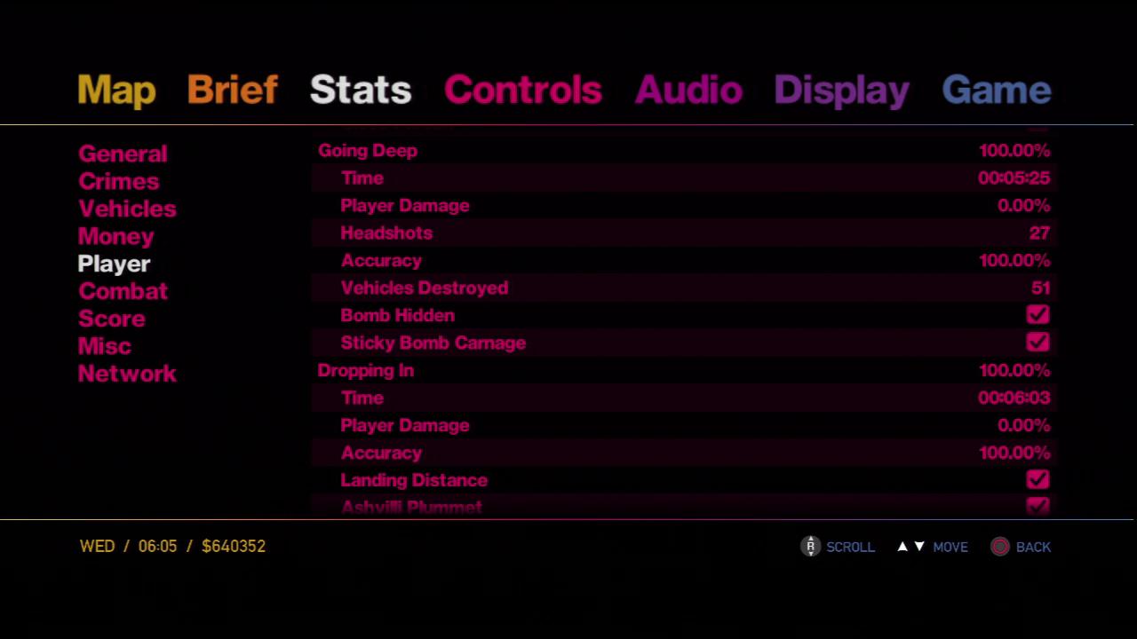
Task: Select the Display tab
Action: 841,91
